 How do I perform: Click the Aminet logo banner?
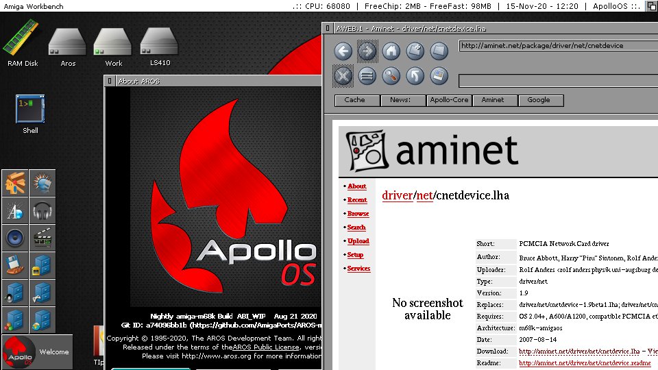point(432,151)
